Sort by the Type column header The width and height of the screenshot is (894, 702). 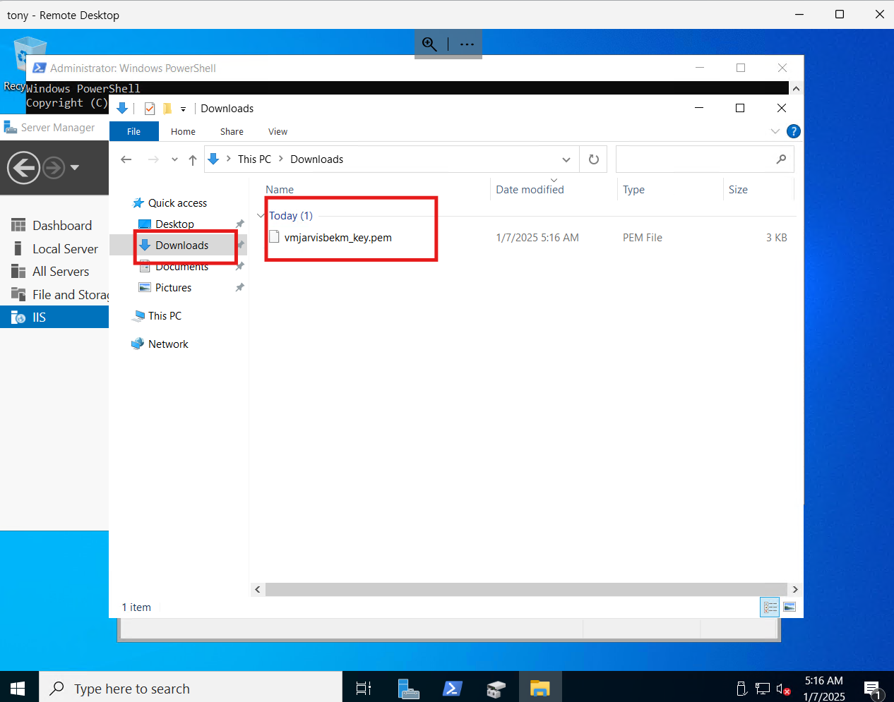(x=633, y=190)
